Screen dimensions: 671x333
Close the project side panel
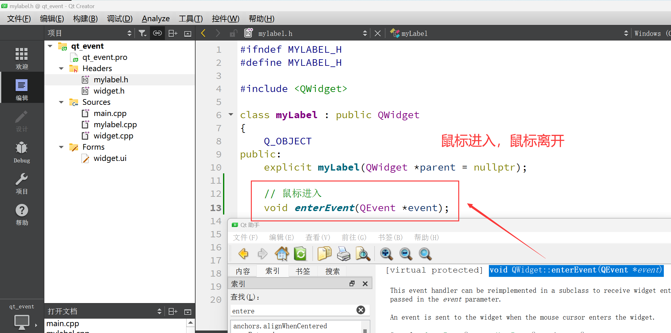click(188, 34)
